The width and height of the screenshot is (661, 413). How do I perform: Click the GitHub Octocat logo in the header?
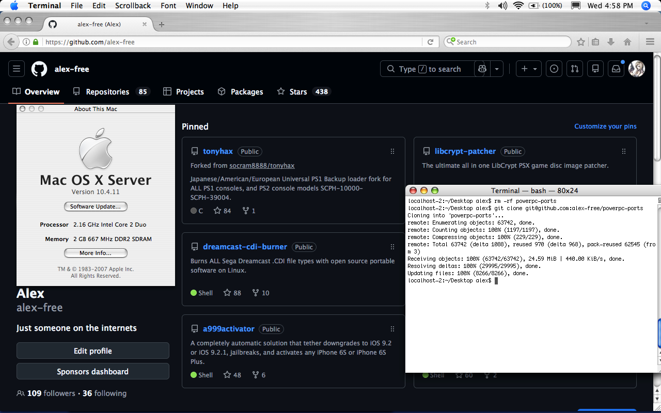tap(39, 69)
